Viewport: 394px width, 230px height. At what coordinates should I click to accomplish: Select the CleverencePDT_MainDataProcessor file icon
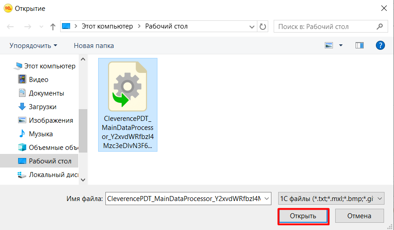coord(128,86)
